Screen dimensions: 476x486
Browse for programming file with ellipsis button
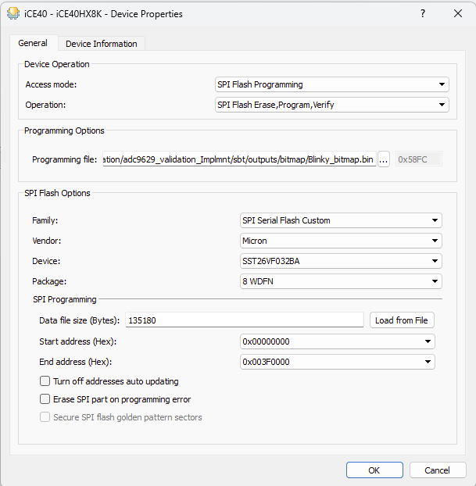click(x=384, y=159)
